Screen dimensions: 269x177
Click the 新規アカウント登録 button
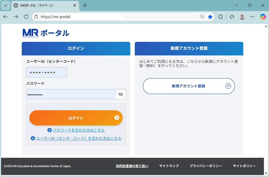(x=189, y=86)
